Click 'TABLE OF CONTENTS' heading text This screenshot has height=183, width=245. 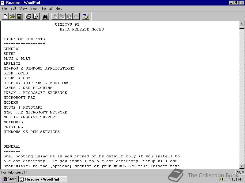pos(24,39)
